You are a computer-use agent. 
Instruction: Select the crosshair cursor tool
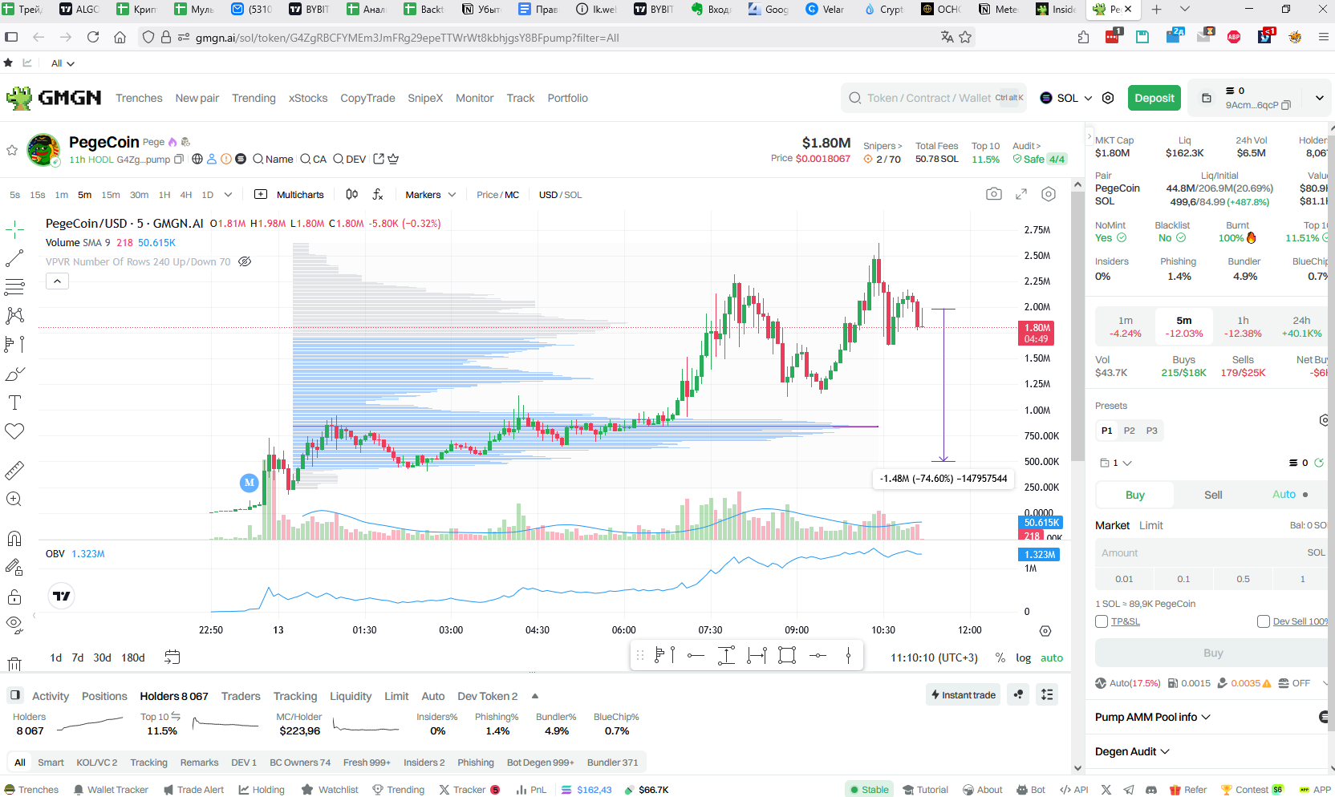coord(14,230)
